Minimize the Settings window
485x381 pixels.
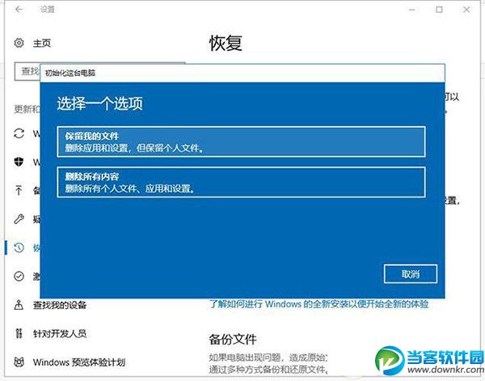(411, 10)
